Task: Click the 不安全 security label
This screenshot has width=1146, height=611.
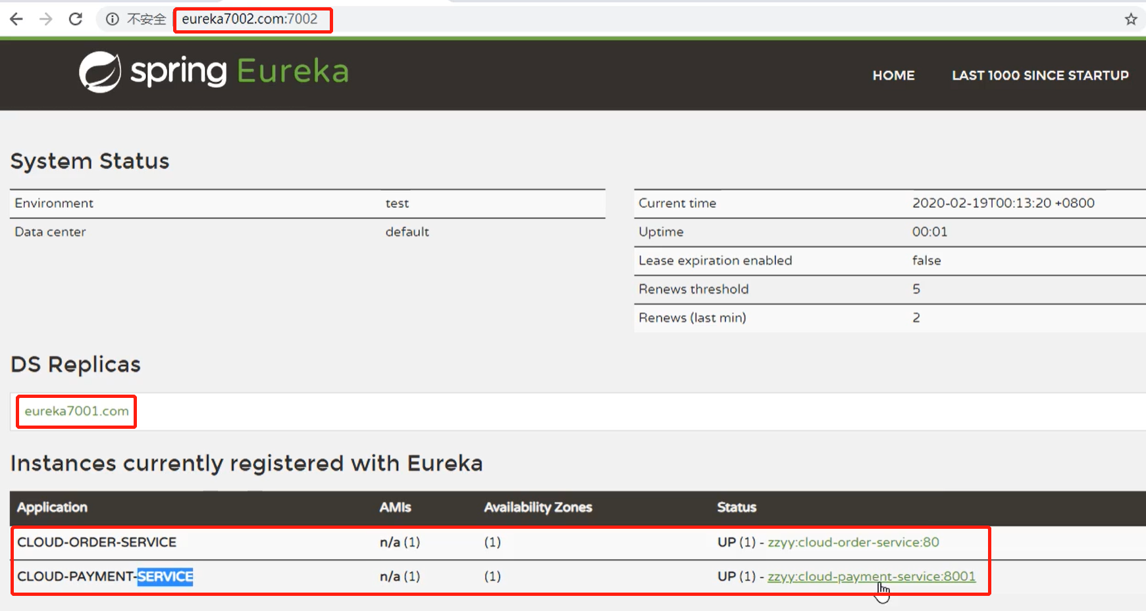Action: [146, 19]
